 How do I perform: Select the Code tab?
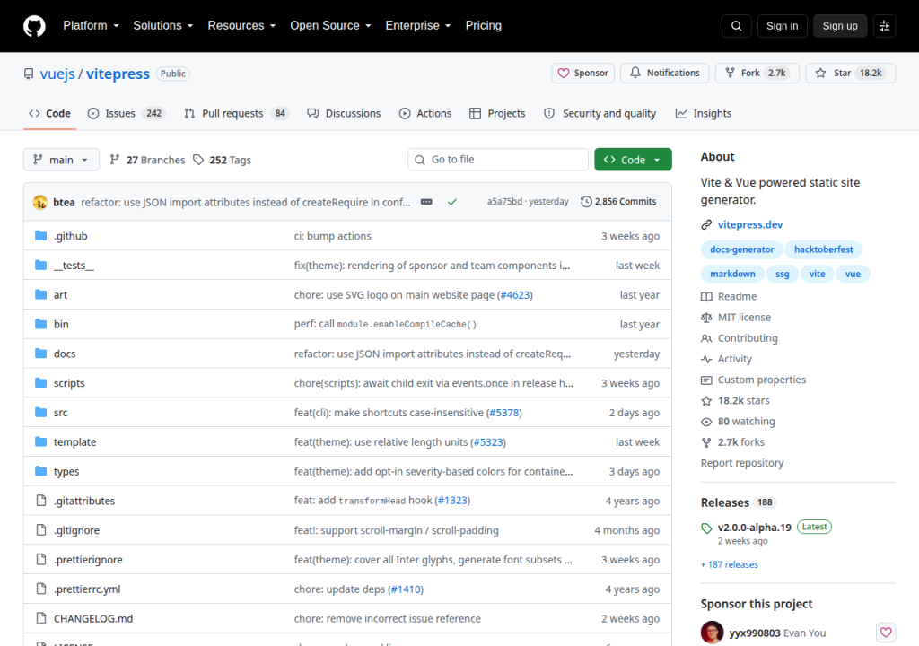[x=50, y=114]
